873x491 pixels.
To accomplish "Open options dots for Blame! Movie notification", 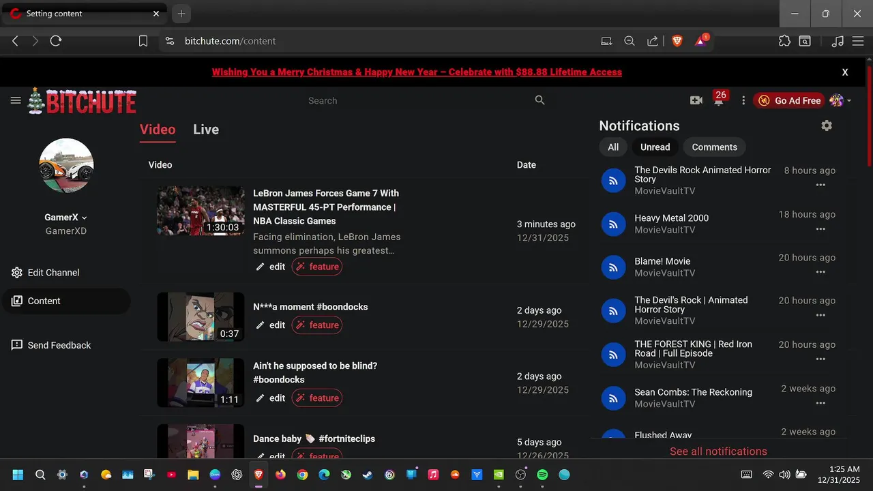I will (x=820, y=272).
